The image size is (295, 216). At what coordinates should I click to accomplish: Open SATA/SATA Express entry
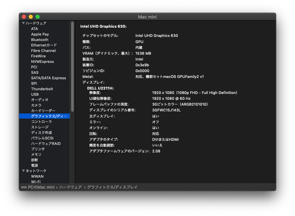(x=49, y=78)
